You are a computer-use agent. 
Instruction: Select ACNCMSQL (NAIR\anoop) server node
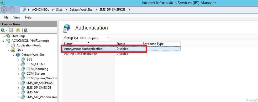pyautogui.click(x=30, y=41)
